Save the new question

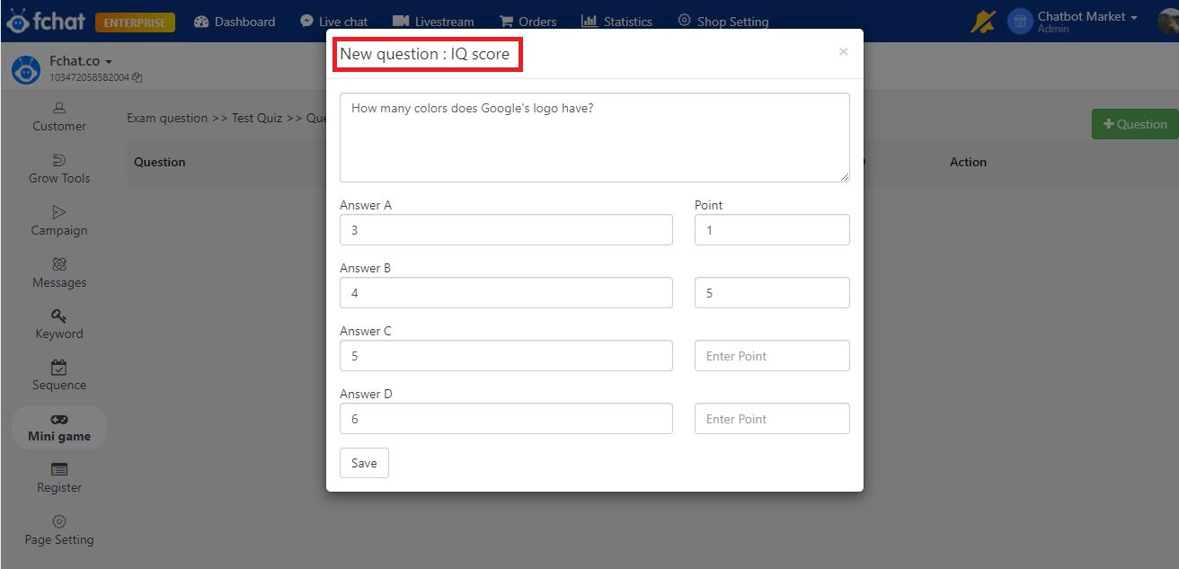click(364, 463)
